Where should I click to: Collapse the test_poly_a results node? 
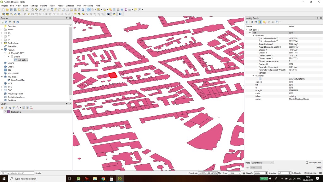[247, 30]
